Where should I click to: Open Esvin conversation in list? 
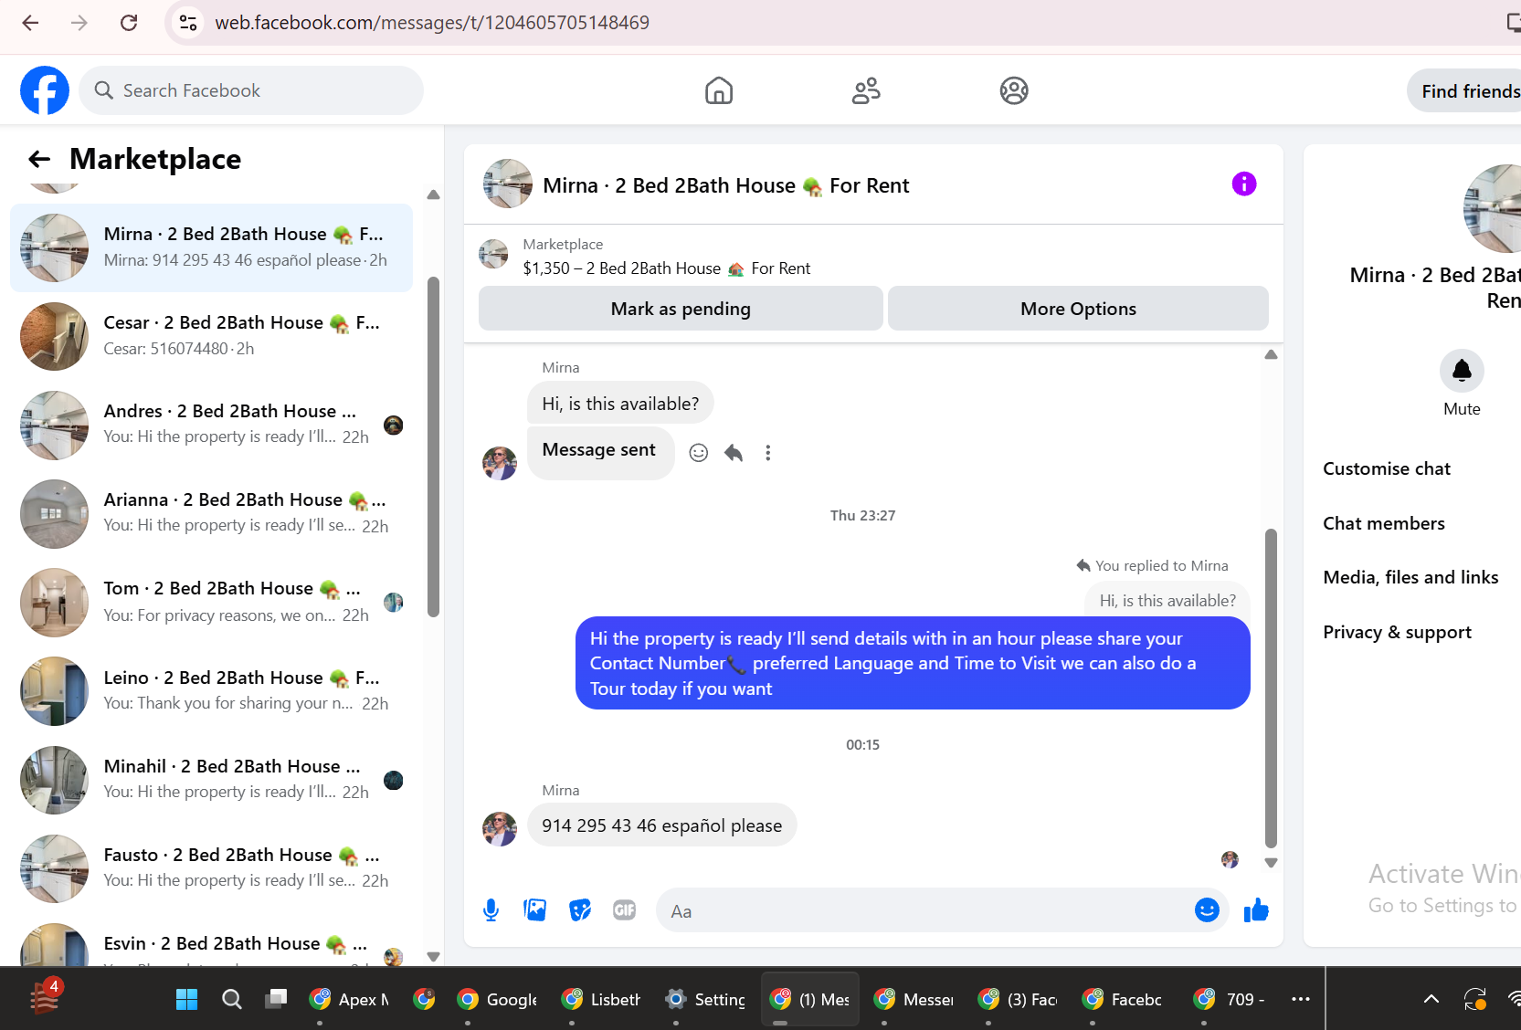point(211,943)
